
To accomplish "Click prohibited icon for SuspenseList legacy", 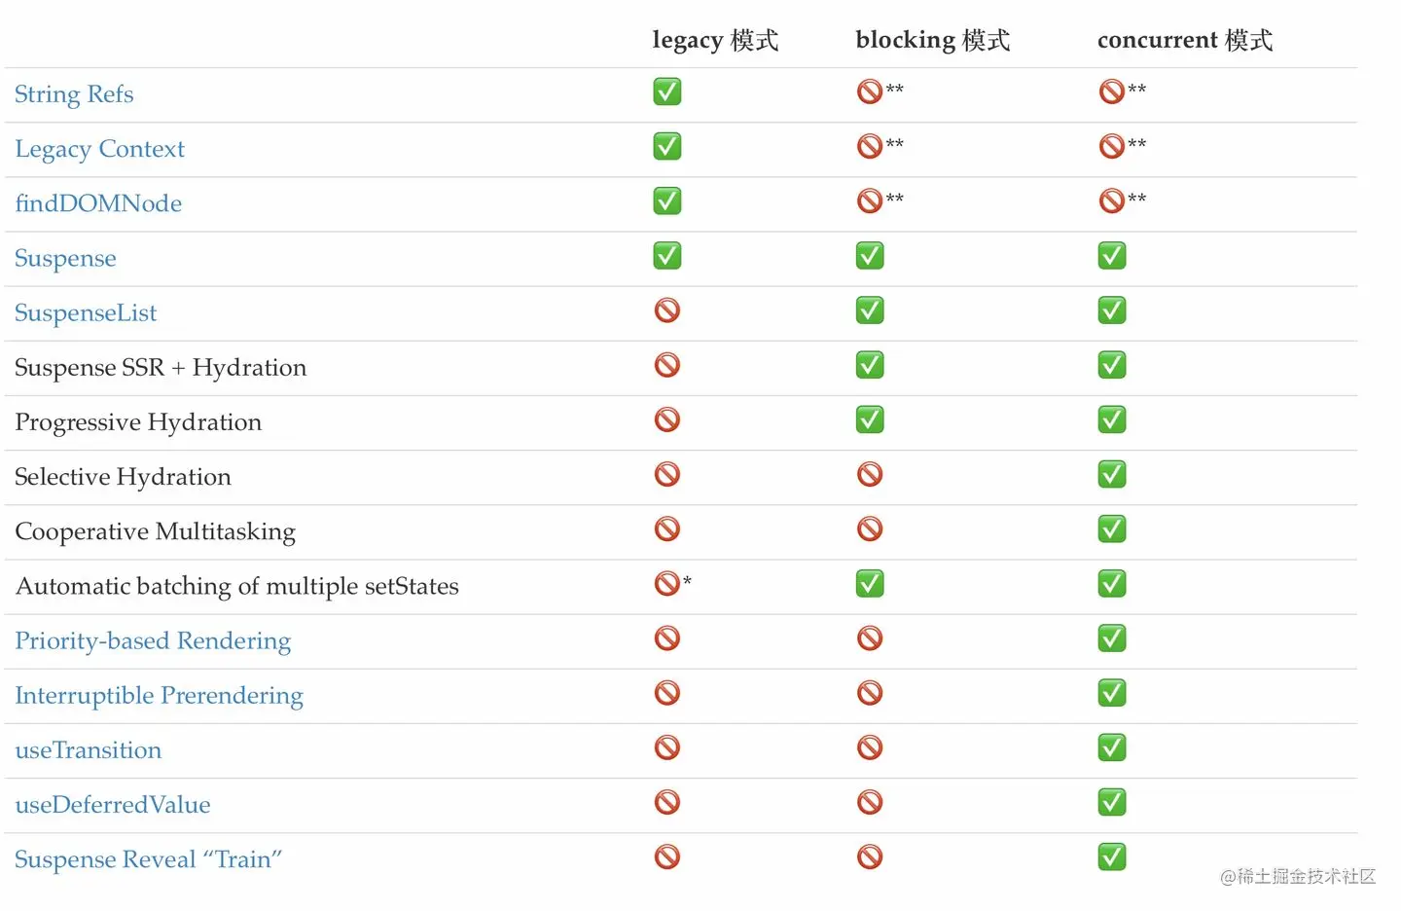I will pyautogui.click(x=667, y=310).
